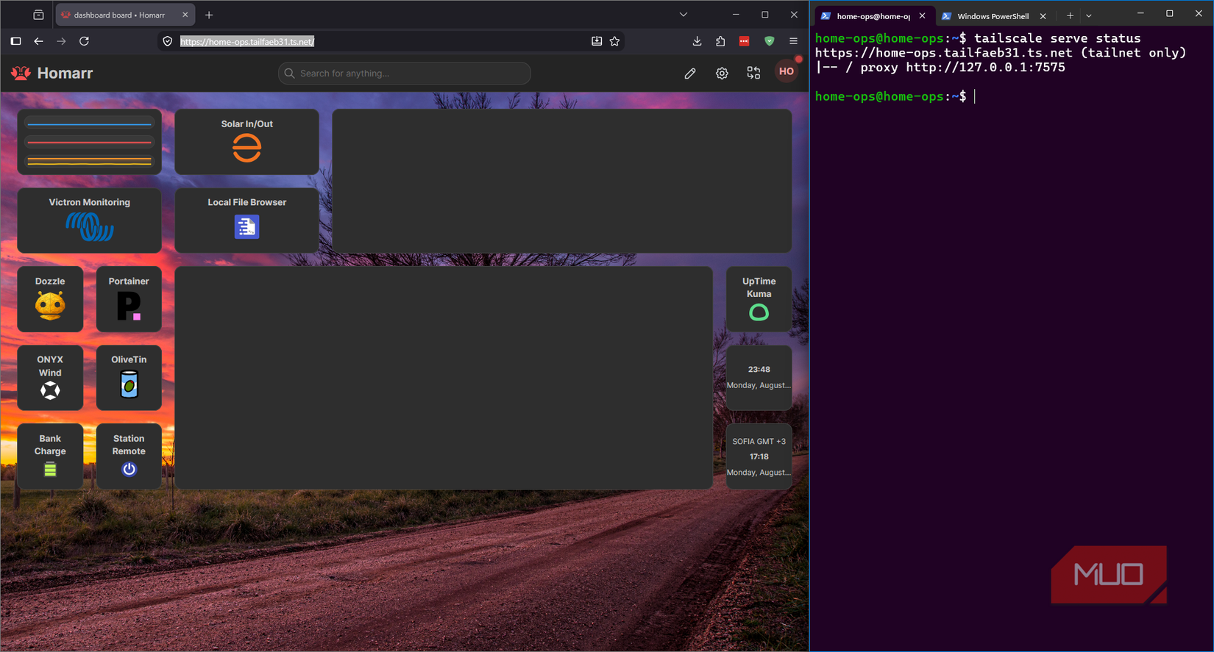Image resolution: width=1214 pixels, height=652 pixels.
Task: Open the Station Remote tile
Action: 129,456
